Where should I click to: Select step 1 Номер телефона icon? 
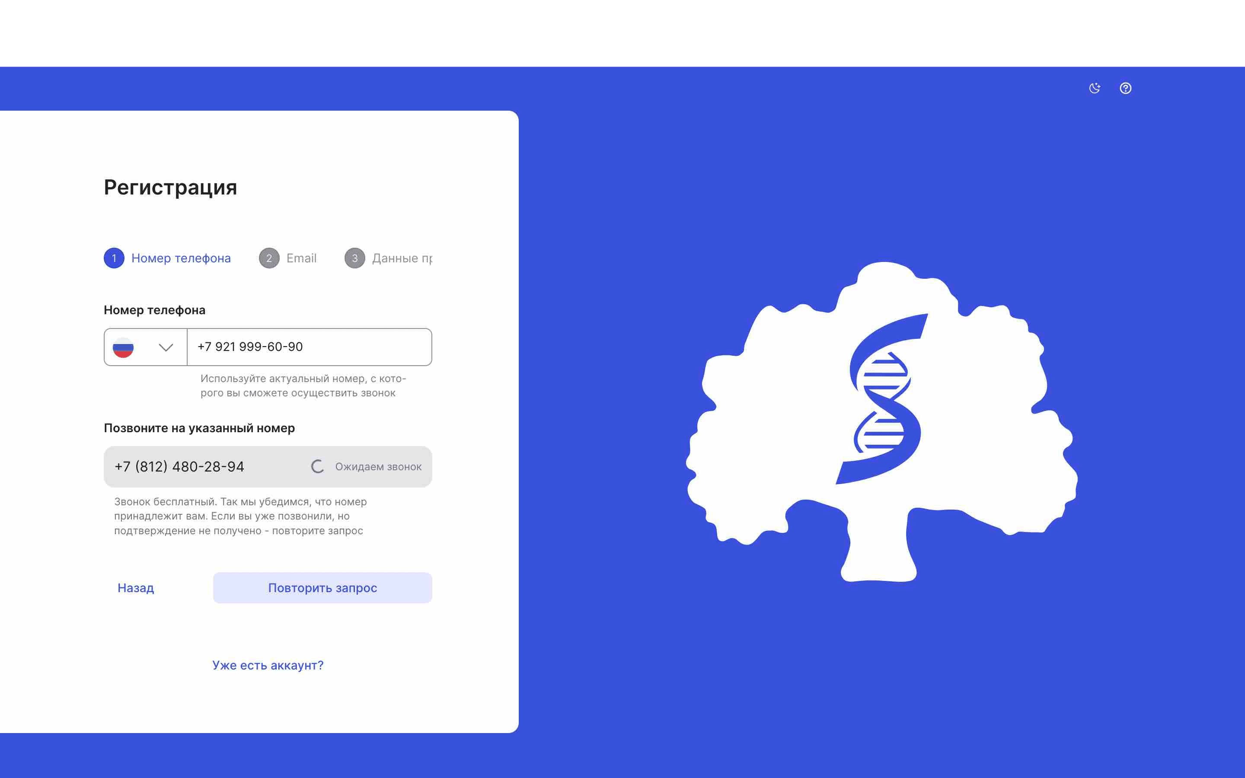pyautogui.click(x=114, y=258)
